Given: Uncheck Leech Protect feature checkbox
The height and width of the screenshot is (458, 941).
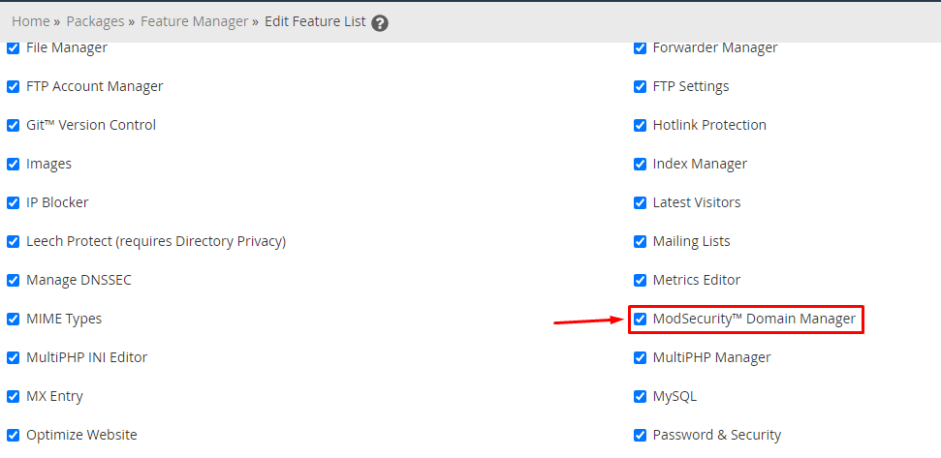Looking at the screenshot, I should click(14, 242).
